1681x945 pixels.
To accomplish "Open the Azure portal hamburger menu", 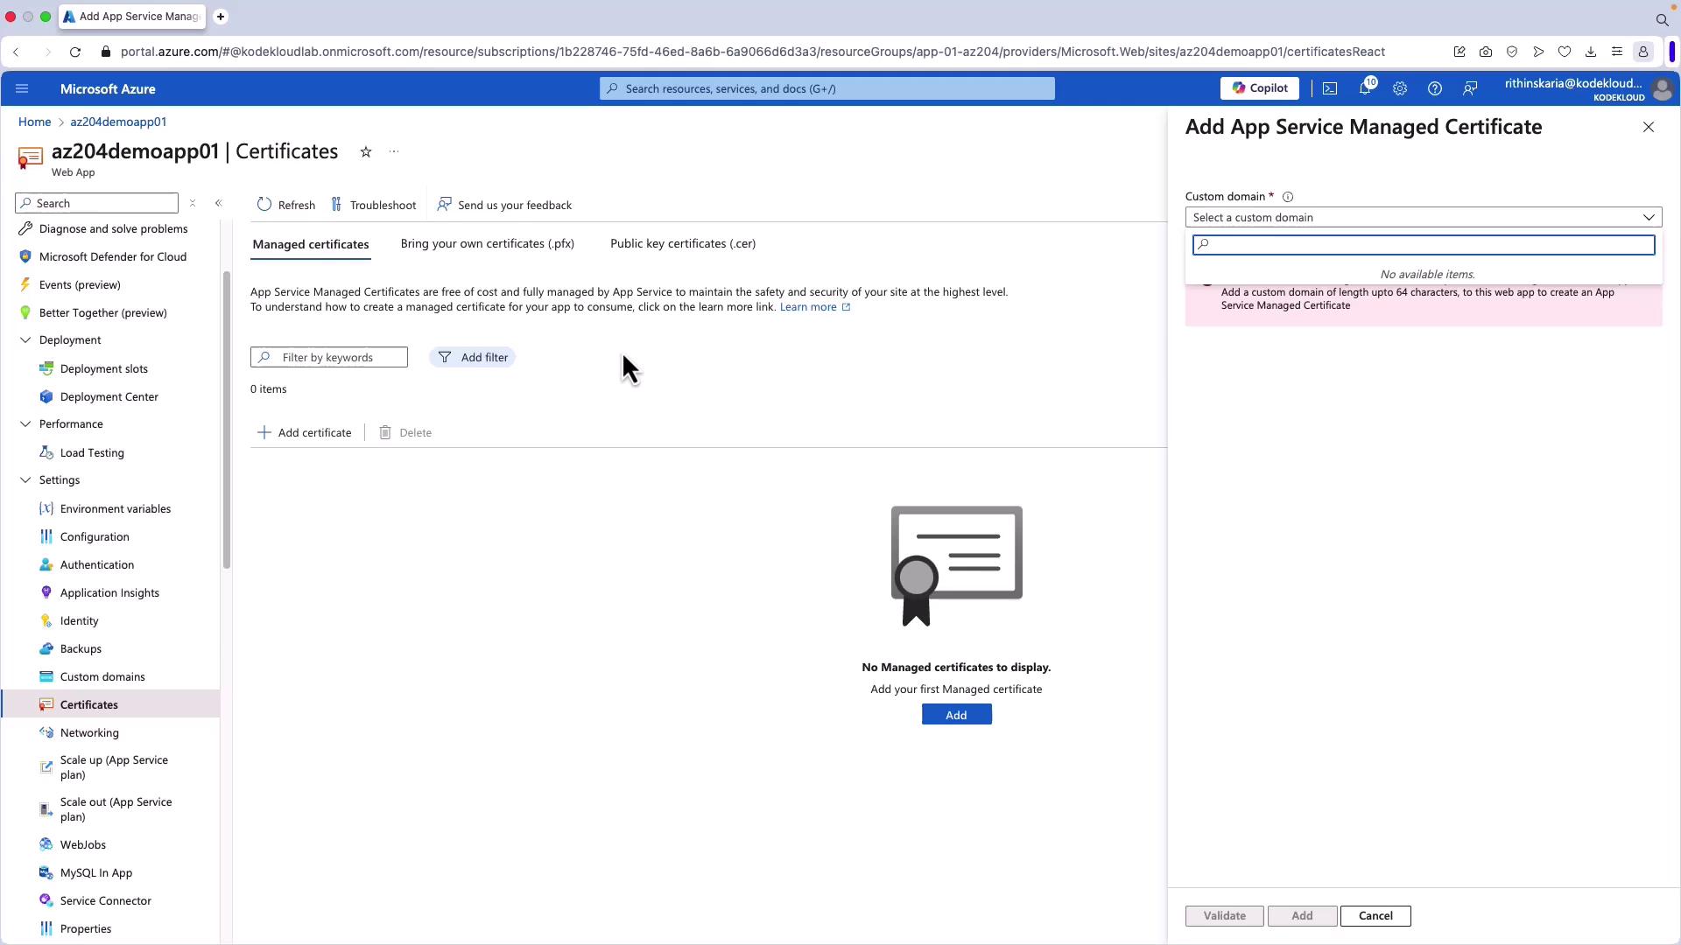I will (x=22, y=88).
